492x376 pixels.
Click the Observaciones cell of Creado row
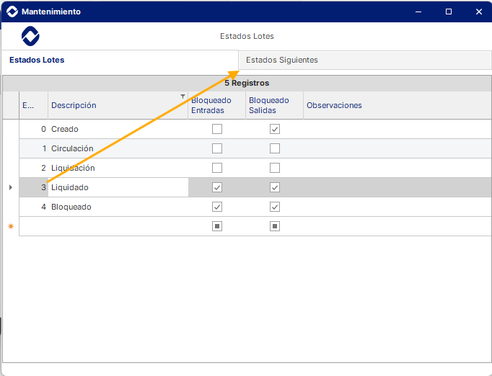[397, 129]
